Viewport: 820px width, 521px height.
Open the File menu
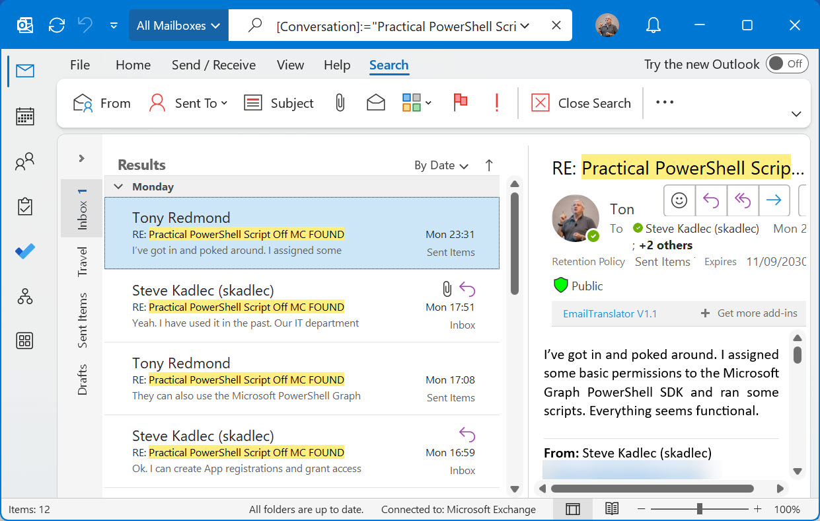tap(80, 65)
